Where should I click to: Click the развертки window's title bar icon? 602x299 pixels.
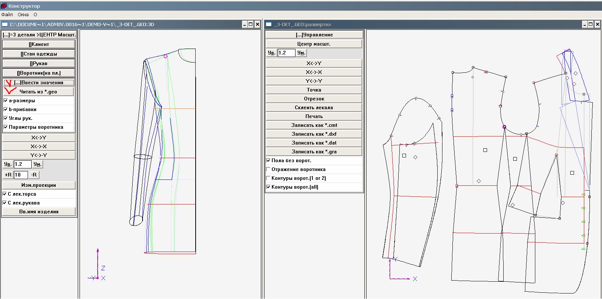269,24
